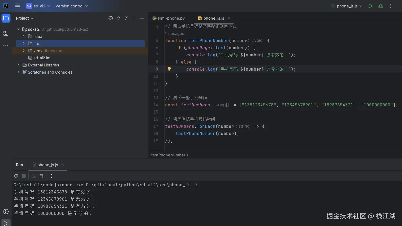The width and height of the screenshot is (402, 226).
Task: Rerun the program in the Run panel
Action: (x=16, y=176)
